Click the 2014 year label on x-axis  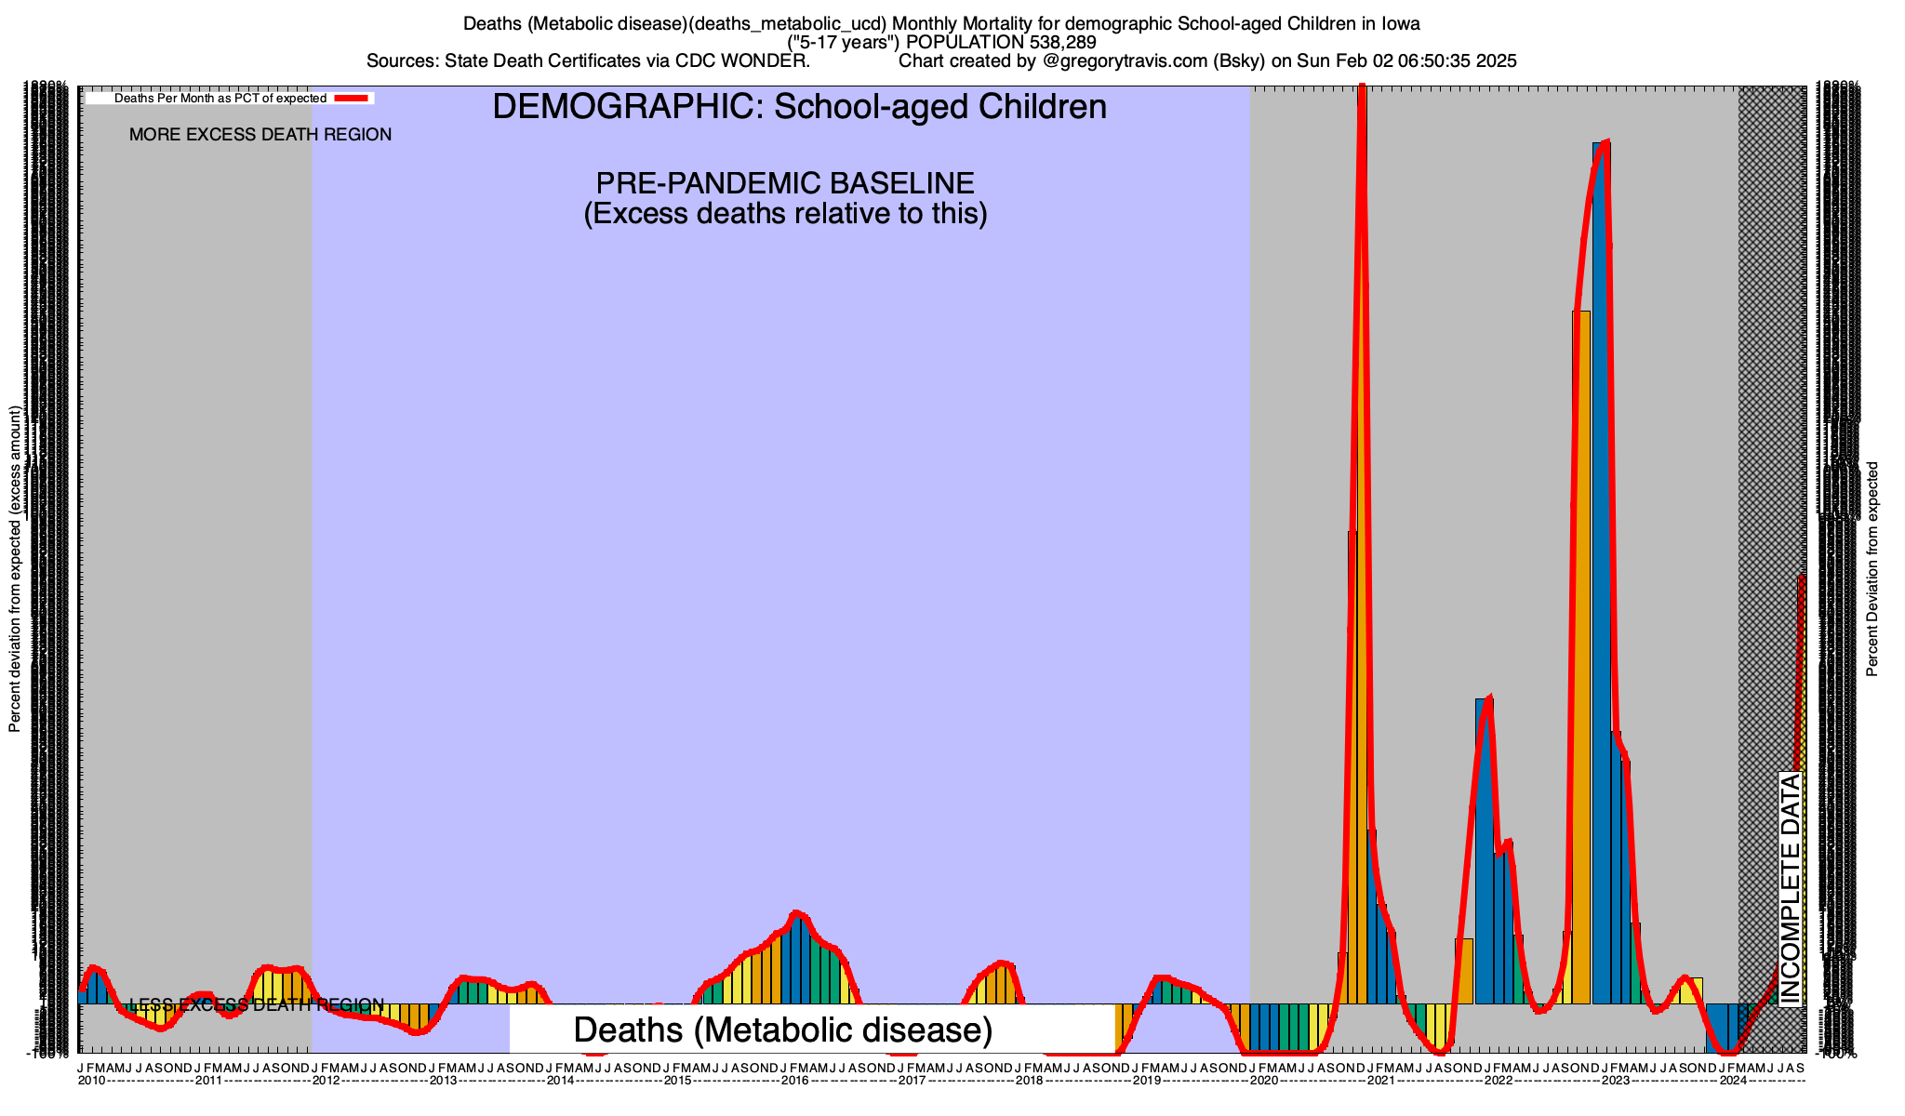tap(560, 1081)
